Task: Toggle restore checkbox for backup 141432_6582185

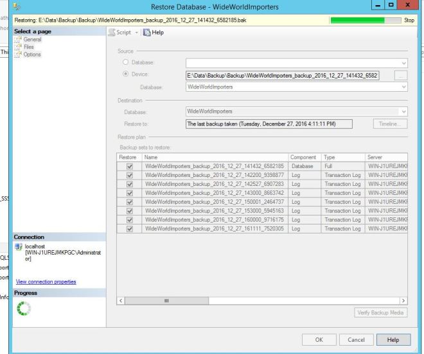Action: (x=130, y=166)
